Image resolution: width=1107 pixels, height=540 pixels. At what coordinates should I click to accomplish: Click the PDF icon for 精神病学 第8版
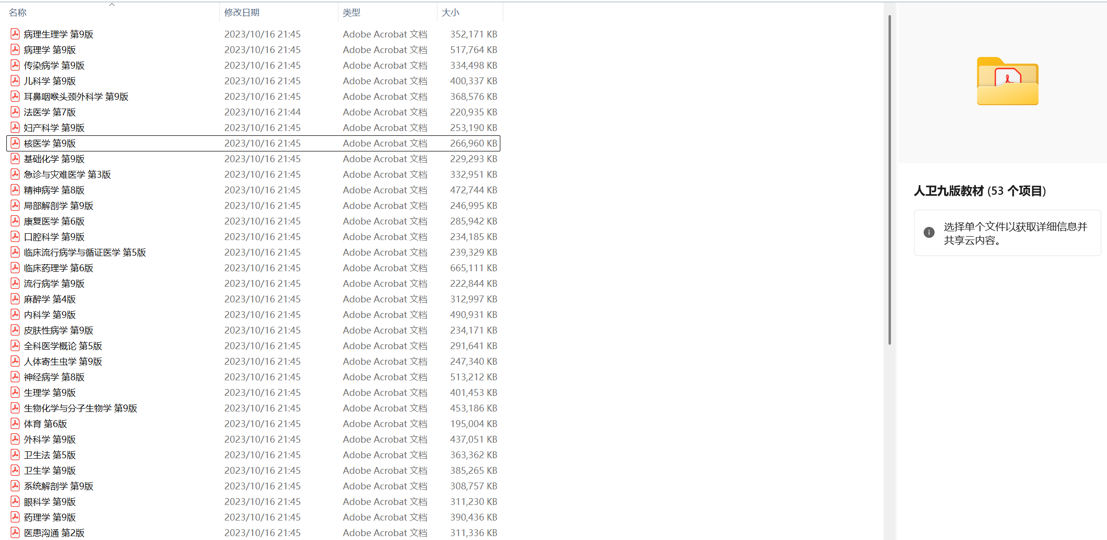click(x=15, y=190)
